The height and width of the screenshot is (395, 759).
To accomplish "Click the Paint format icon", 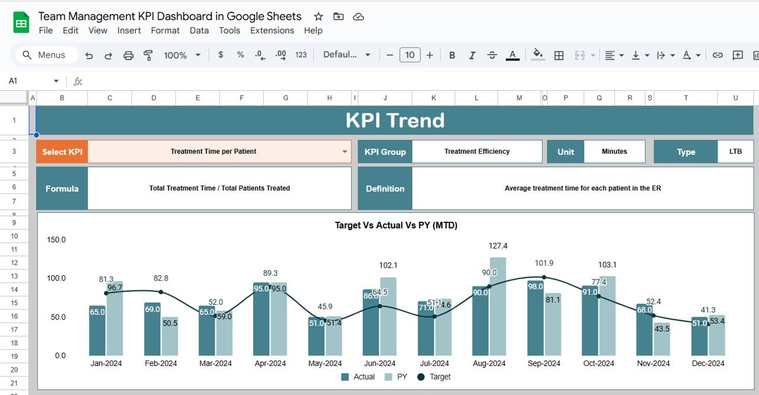I will (x=148, y=55).
